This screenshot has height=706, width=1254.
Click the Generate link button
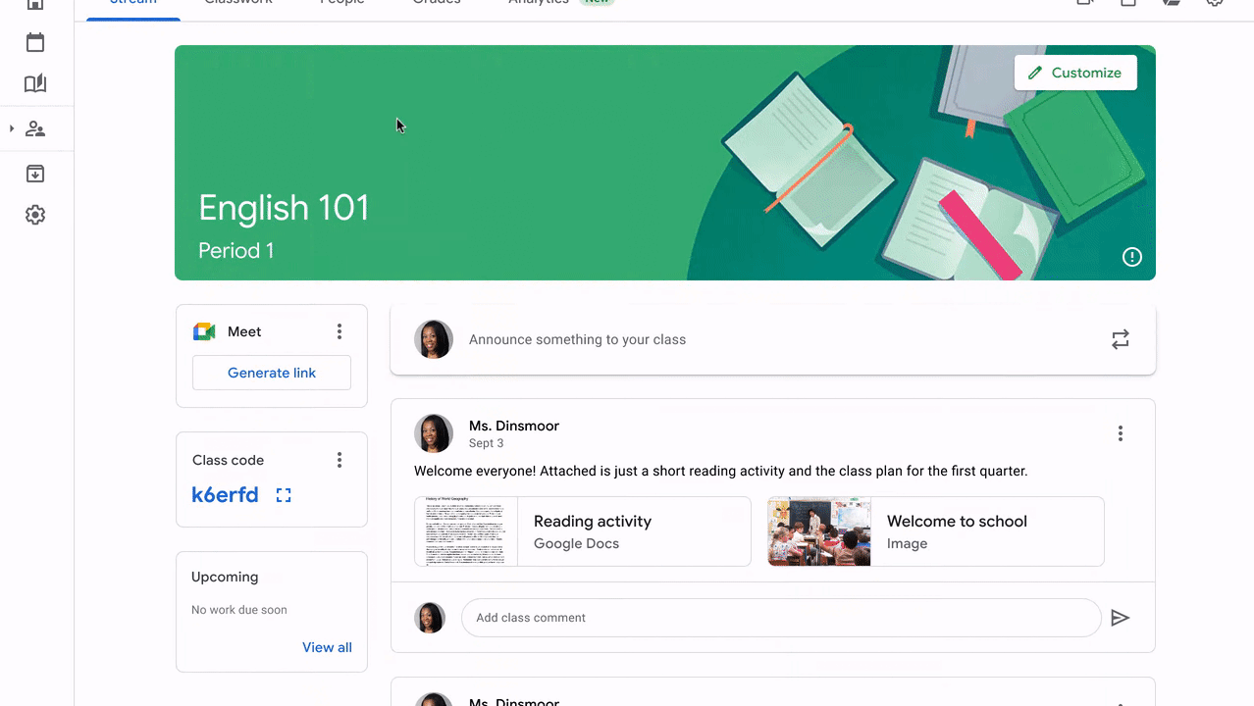[272, 373]
